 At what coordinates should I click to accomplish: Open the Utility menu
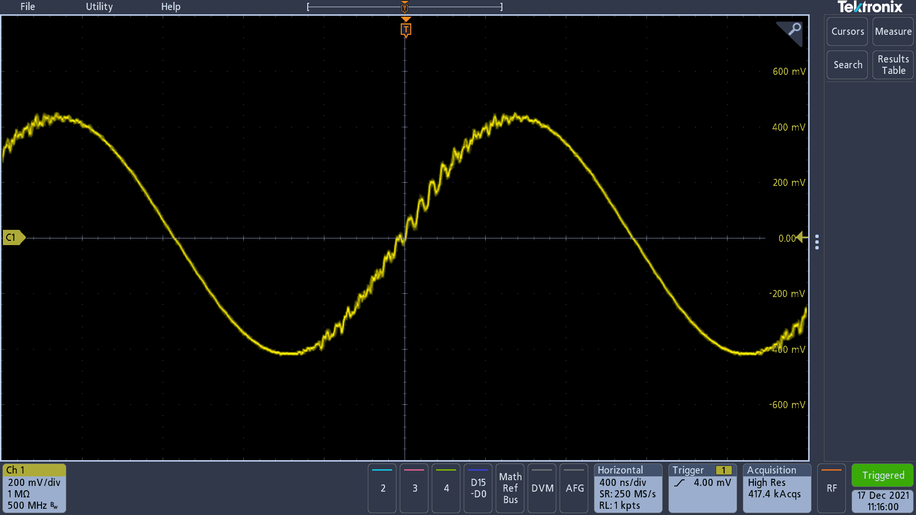point(99,7)
